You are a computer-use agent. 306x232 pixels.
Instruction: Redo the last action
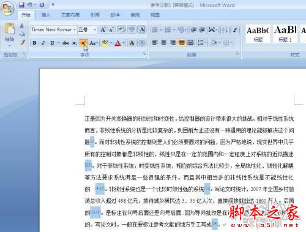tap(42, 5)
